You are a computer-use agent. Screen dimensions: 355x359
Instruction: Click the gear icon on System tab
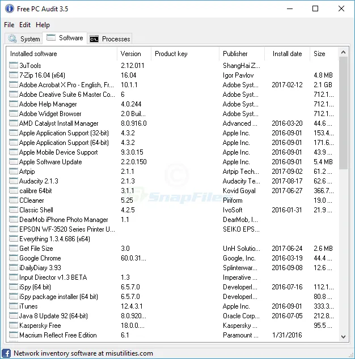point(12,39)
